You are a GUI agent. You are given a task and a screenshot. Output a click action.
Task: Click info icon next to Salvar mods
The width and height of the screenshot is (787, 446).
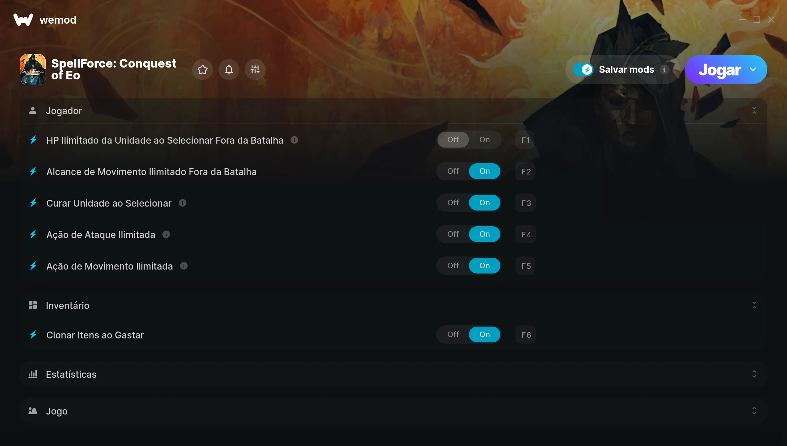click(x=664, y=70)
